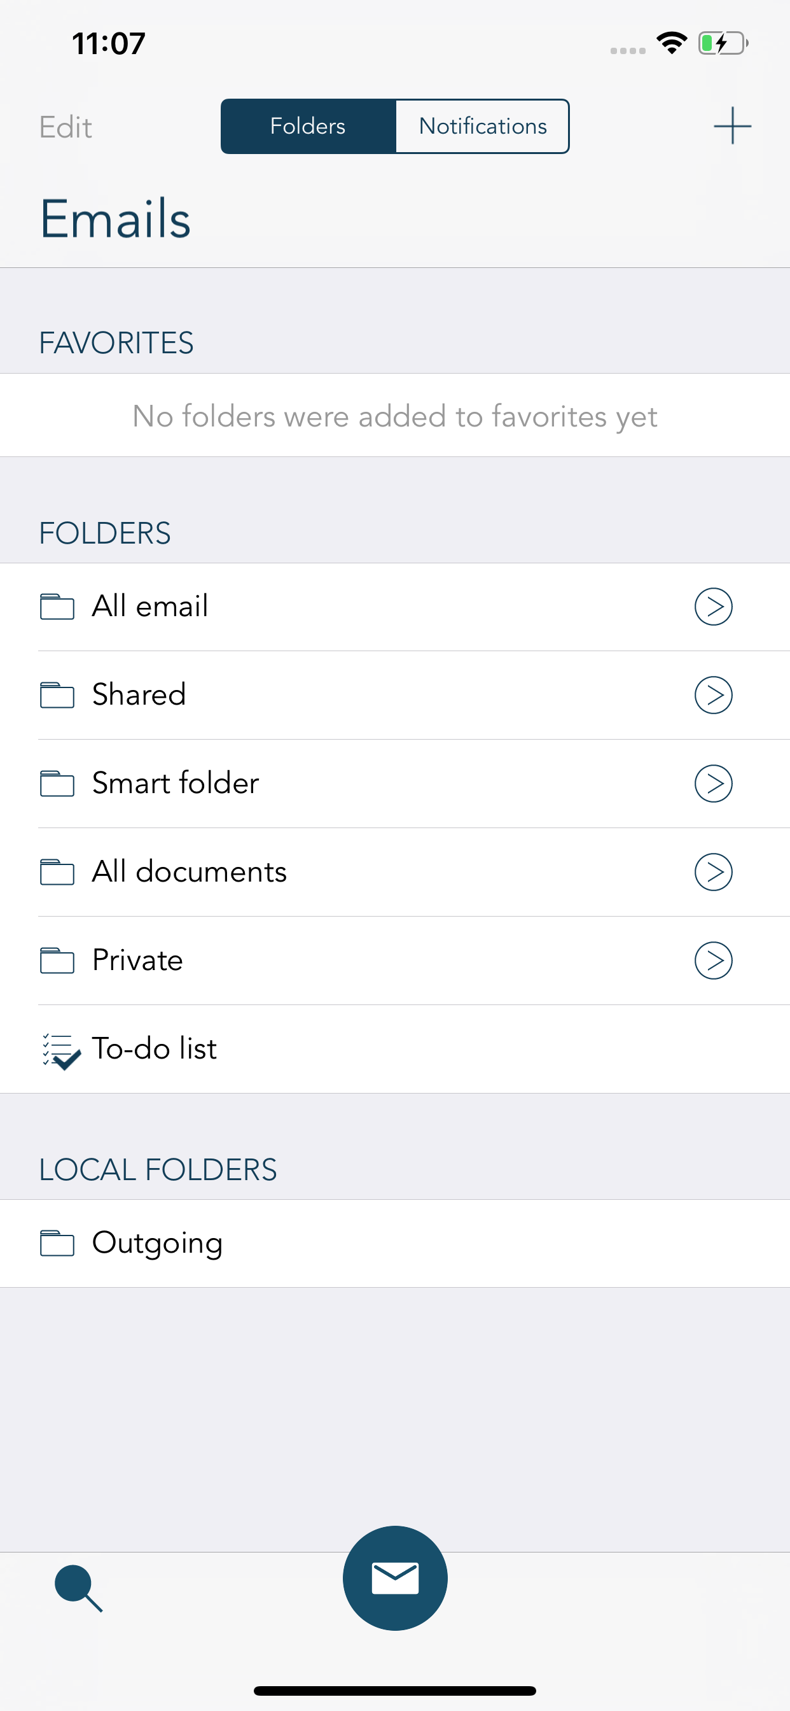The width and height of the screenshot is (790, 1711).
Task: Tap the Wi-Fi status icon
Action: [672, 43]
